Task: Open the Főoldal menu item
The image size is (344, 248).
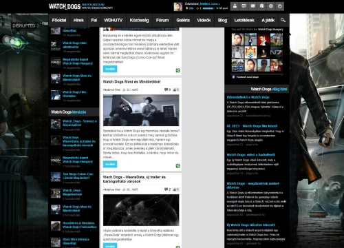Action: pyautogui.click(x=59, y=20)
